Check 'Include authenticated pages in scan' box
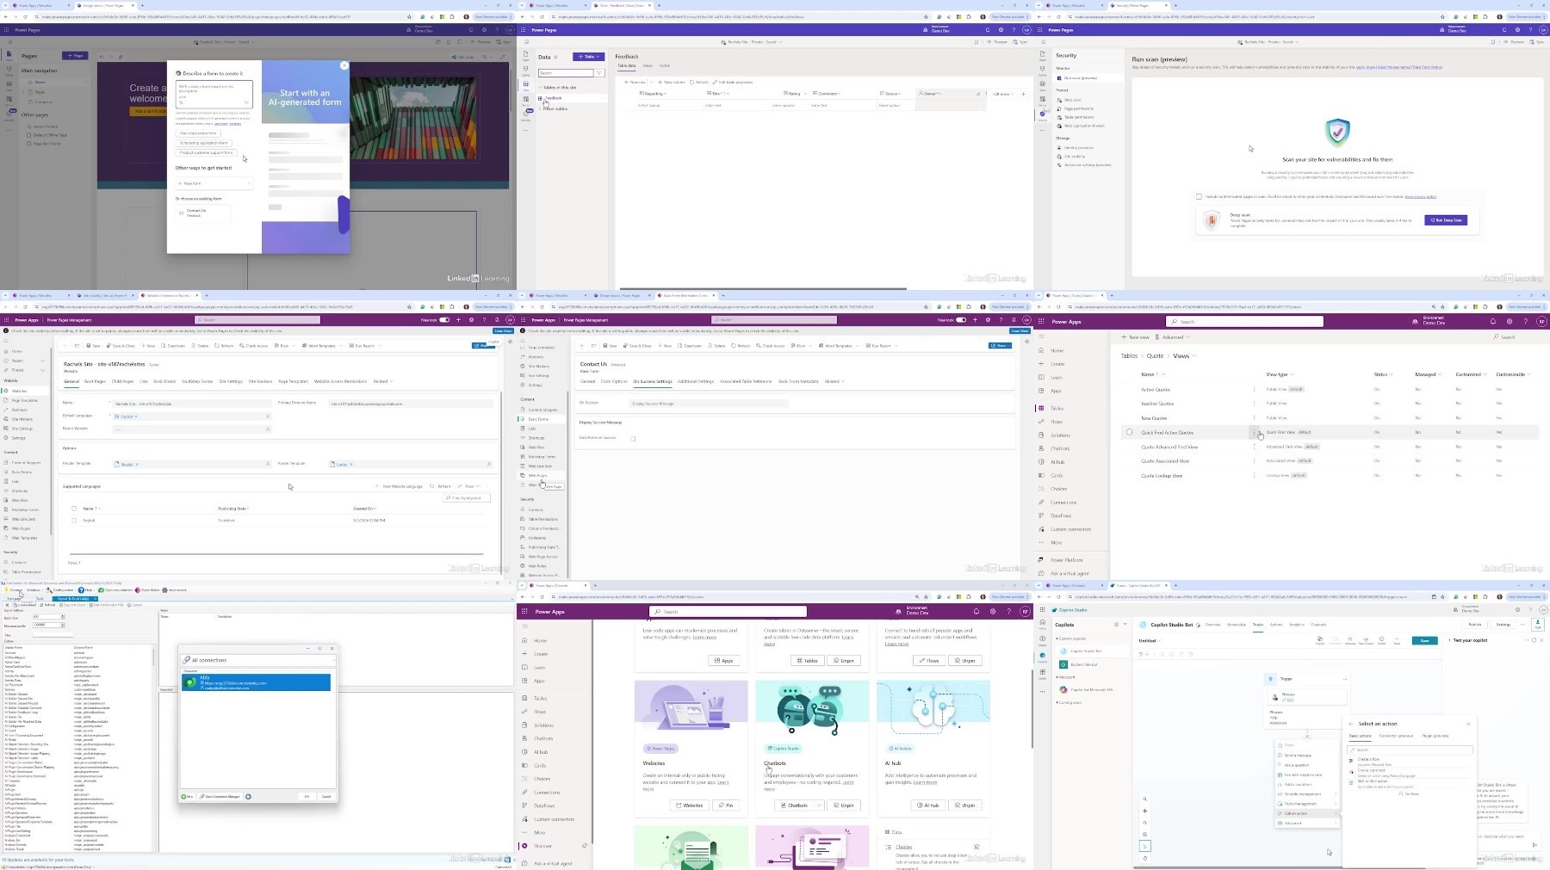Image resolution: width=1550 pixels, height=870 pixels. coord(1199,196)
